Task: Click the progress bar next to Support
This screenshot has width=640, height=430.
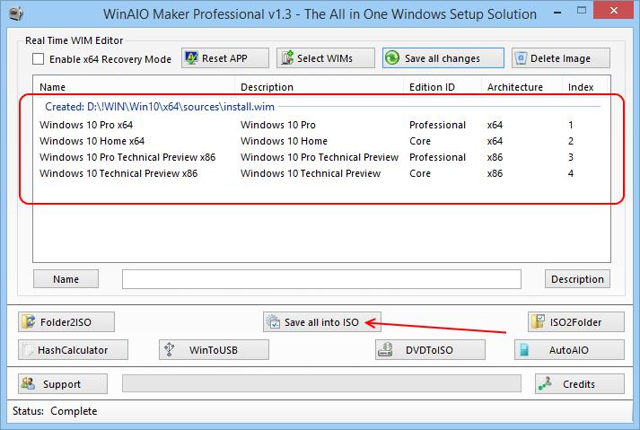Action: click(x=321, y=383)
